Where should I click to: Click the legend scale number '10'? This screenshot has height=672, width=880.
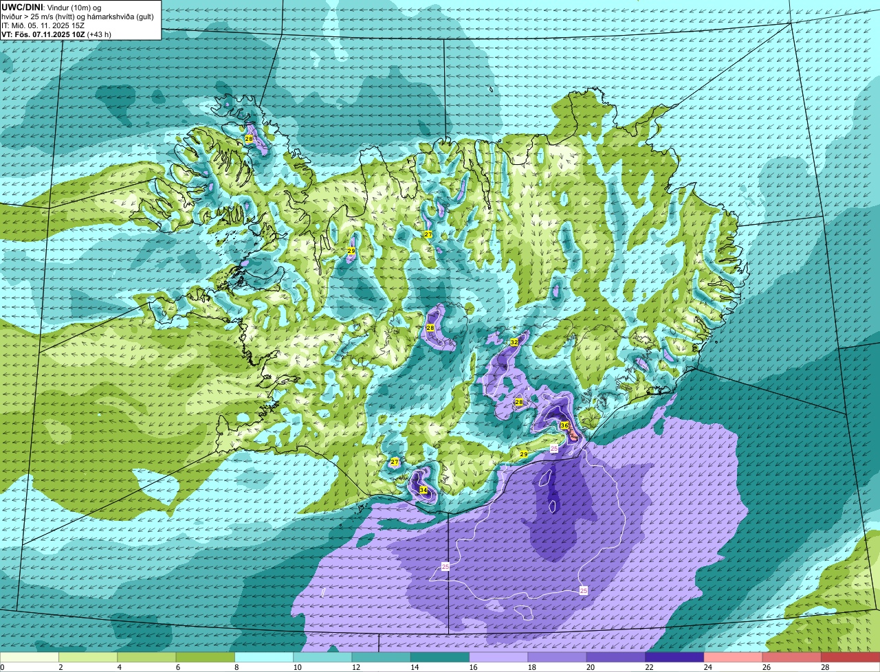297,667
